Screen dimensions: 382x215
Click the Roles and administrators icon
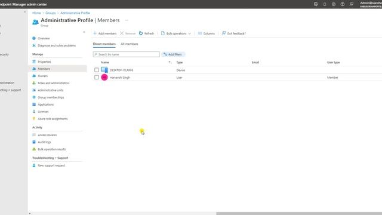click(34, 83)
